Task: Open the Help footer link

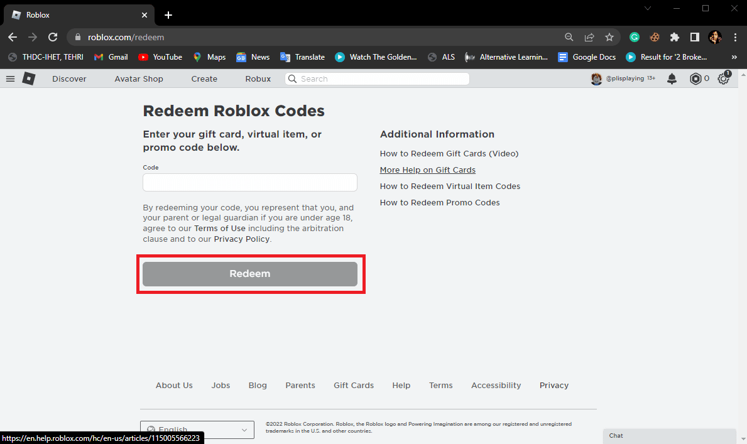Action: coord(401,386)
